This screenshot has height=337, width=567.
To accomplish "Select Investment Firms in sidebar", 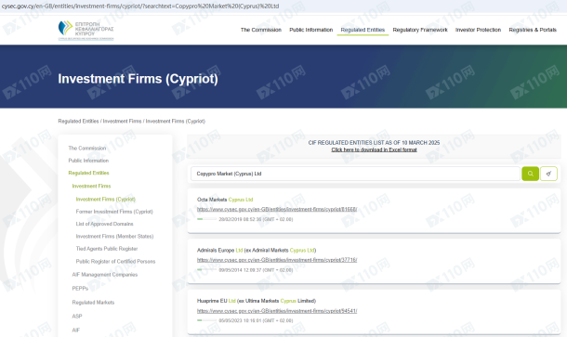I will [91, 186].
